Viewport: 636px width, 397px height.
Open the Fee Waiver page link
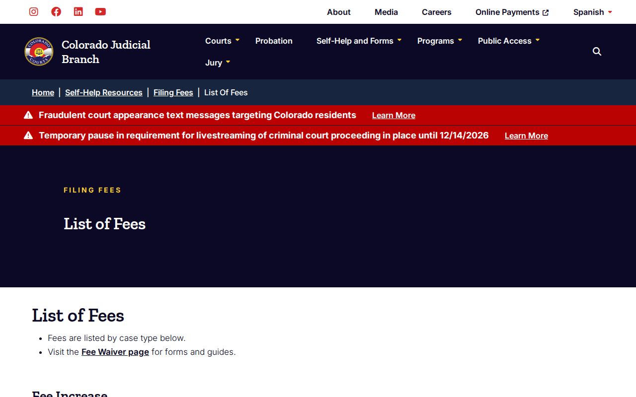tap(115, 352)
